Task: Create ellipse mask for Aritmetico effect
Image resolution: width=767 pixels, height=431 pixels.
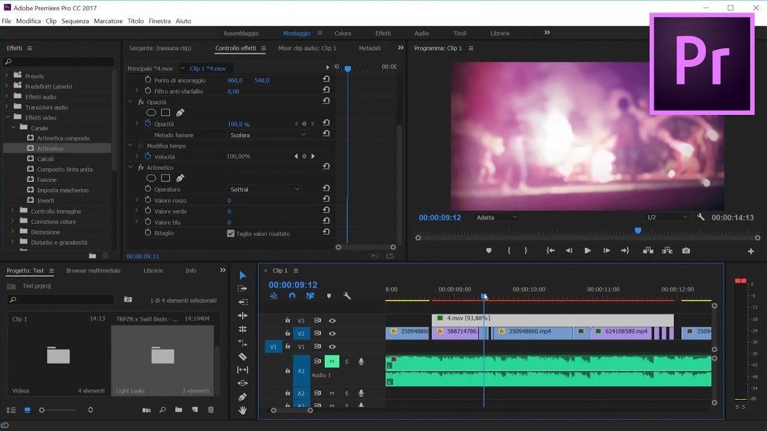Action: [151, 178]
